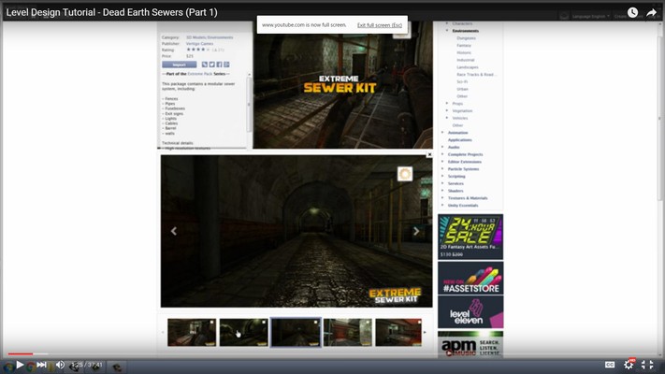The height and width of the screenshot is (374, 665).
Task: Select the Applications category
Action: 460,140
